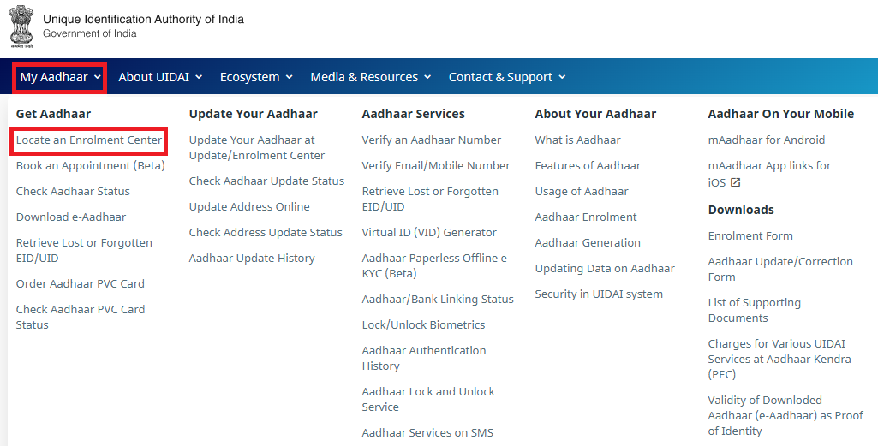Click the Aadhaar Services heading
The height and width of the screenshot is (446, 878).
[413, 114]
